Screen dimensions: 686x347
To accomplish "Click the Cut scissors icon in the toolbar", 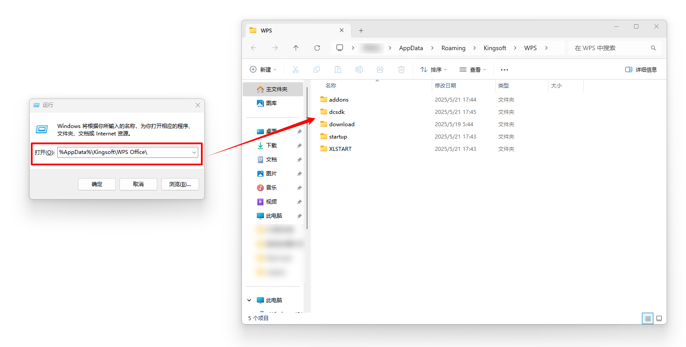I will [x=296, y=69].
